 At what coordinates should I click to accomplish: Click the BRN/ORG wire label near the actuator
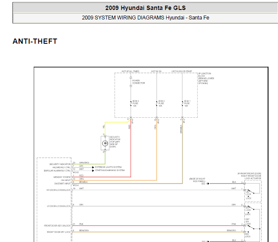[231, 230]
